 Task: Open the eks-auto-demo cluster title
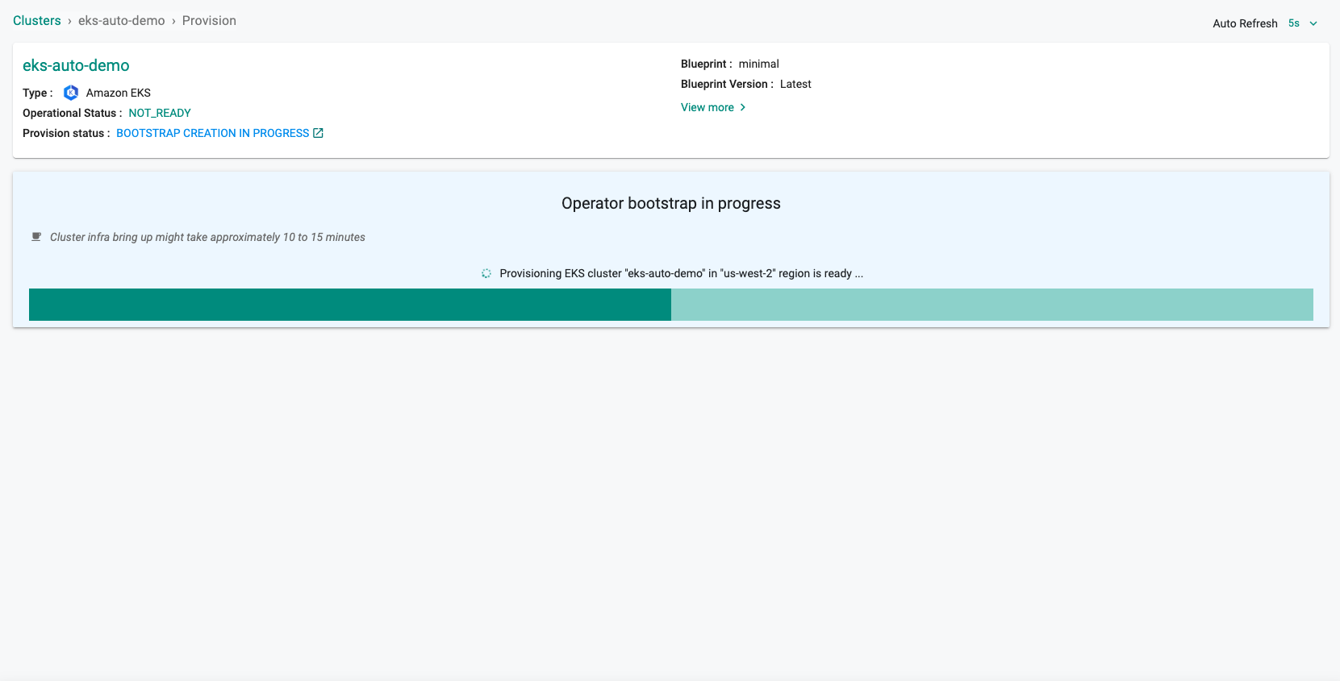(76, 65)
